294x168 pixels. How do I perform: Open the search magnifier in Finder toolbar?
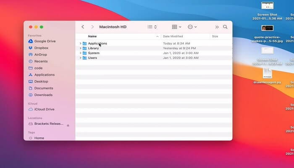(x=225, y=27)
